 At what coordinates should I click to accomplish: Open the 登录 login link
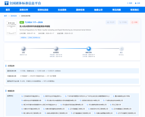coord(130,3)
